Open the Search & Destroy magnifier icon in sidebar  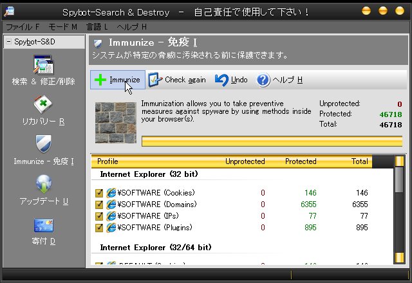pos(43,65)
